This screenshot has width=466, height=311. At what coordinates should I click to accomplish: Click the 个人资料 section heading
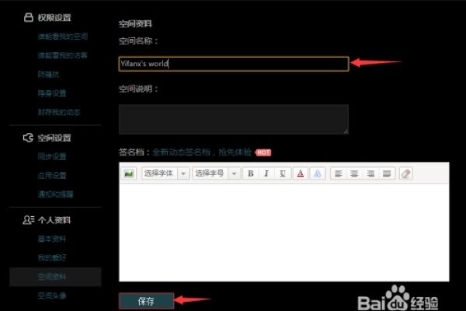54,220
